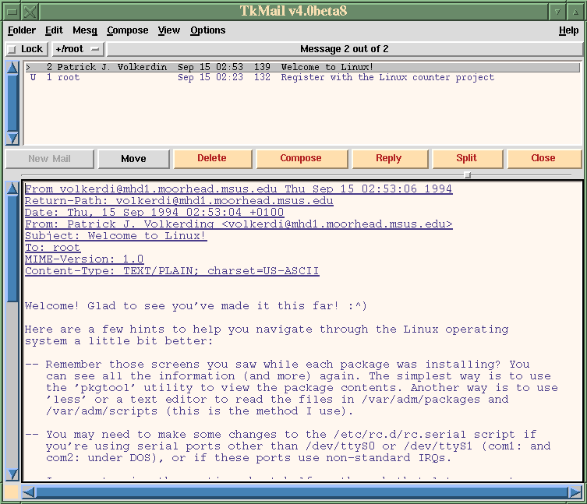Click the message list scroll down arrow

point(12,138)
